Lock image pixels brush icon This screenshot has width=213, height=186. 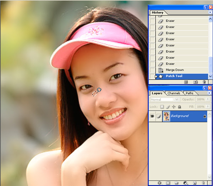[168, 107]
